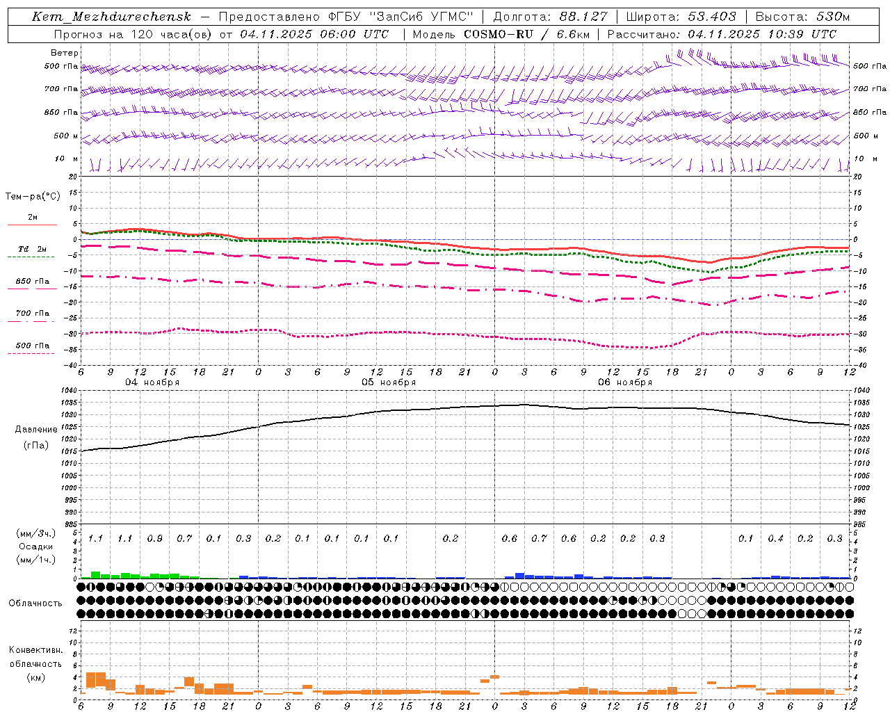Image resolution: width=890 pixels, height=712 pixels.
Task: Select the (км) unit label
Action: pyautogui.click(x=36, y=677)
